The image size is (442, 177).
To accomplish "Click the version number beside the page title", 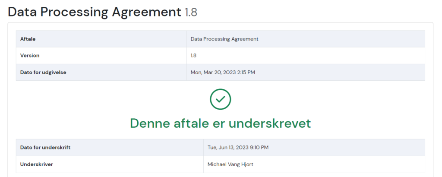I will [191, 12].
